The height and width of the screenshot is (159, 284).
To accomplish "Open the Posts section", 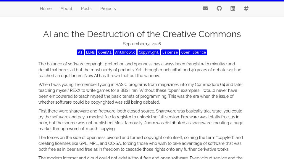I will pos(86,9).
